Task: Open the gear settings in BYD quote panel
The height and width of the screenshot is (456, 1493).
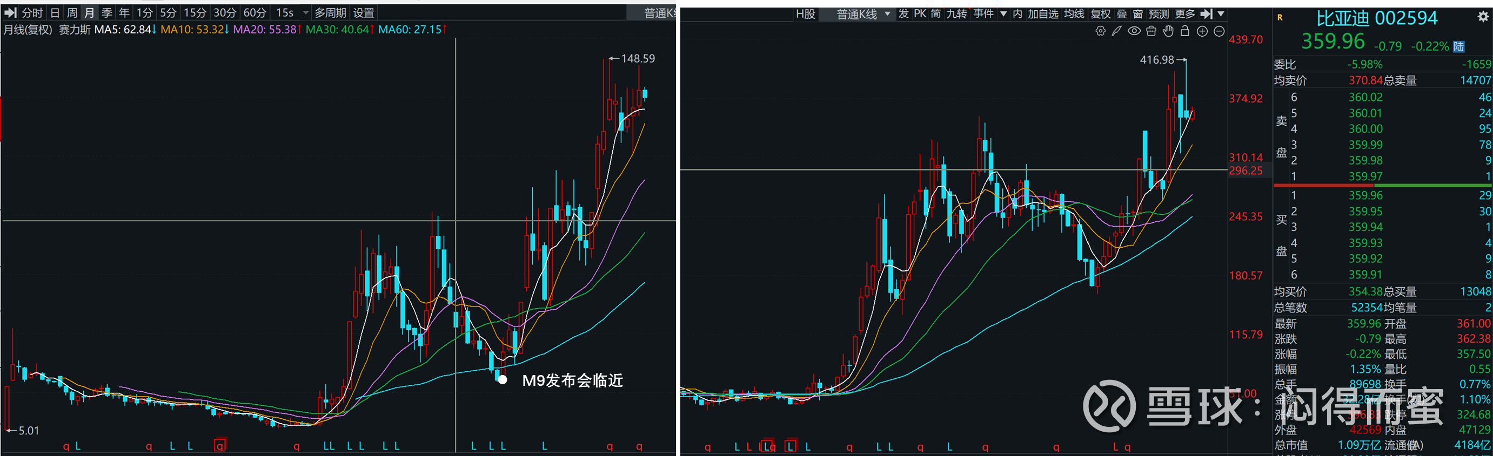Action: click(1483, 17)
